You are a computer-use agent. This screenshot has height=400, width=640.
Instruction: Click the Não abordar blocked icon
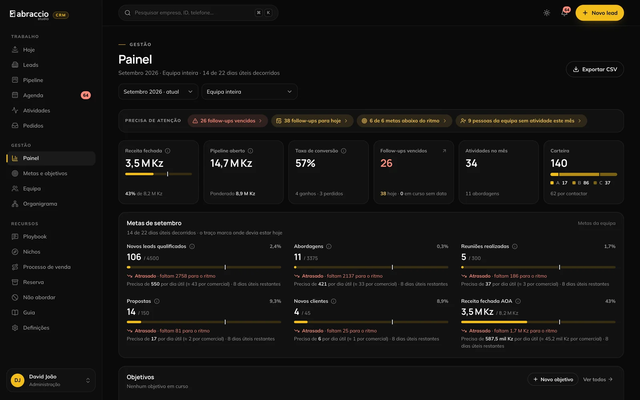click(x=15, y=297)
